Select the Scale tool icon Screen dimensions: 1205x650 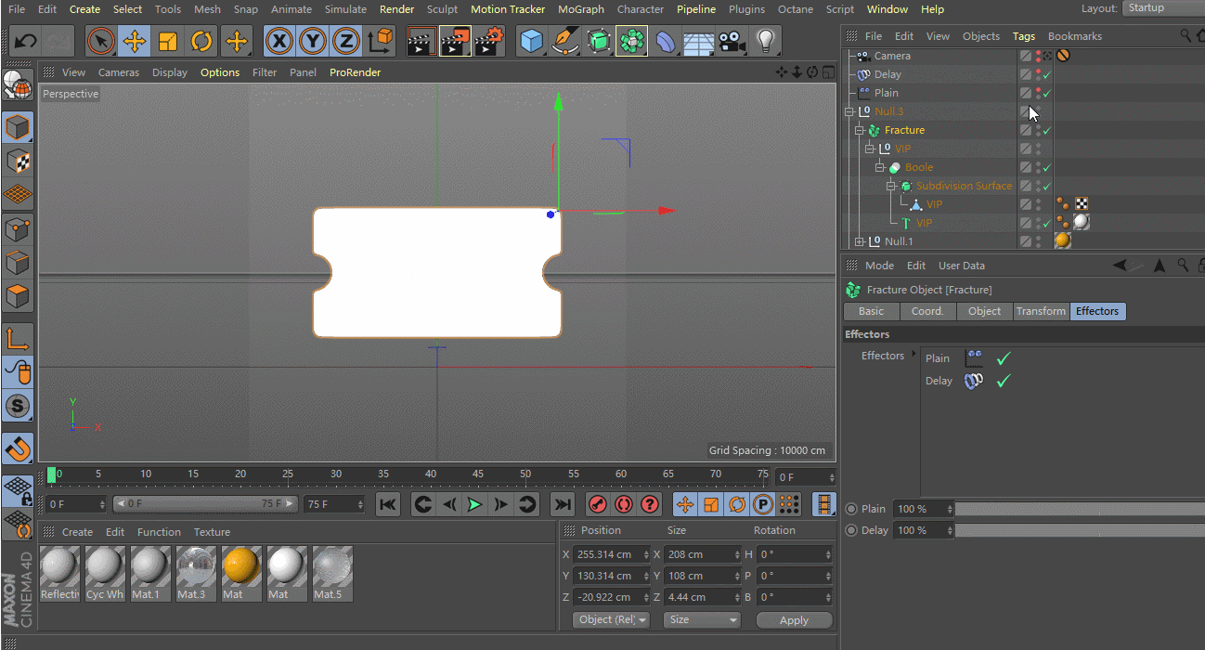coord(168,42)
